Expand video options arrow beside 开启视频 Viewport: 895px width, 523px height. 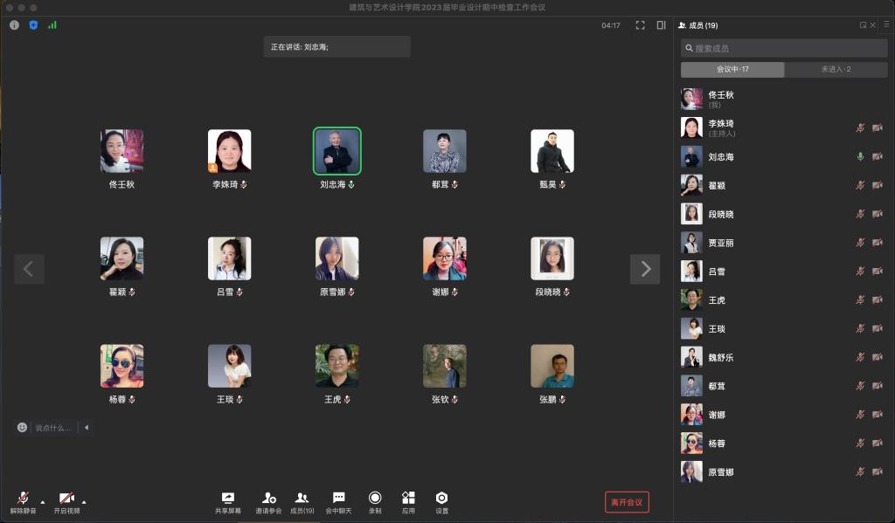84,503
